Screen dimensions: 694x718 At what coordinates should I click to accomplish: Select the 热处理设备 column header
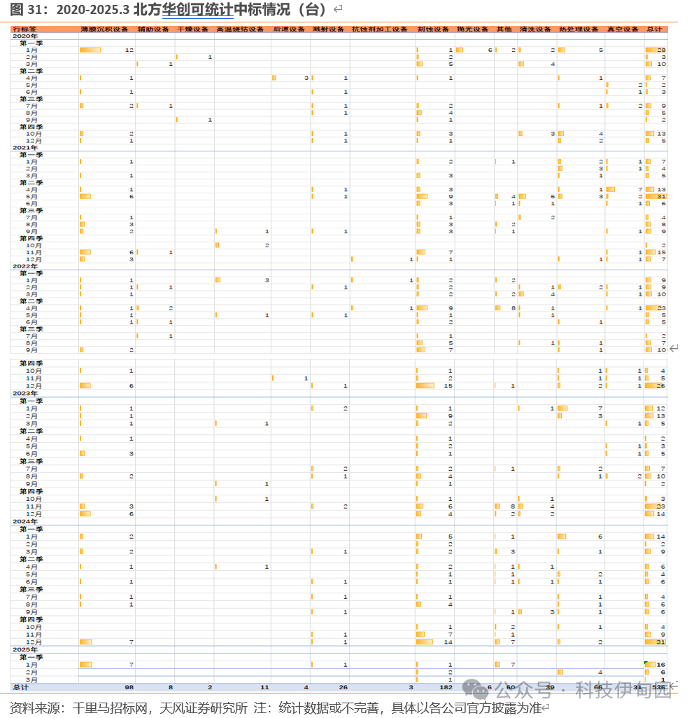(579, 29)
